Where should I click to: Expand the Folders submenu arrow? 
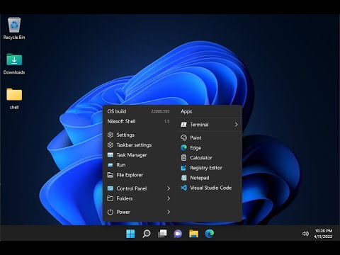(169, 198)
